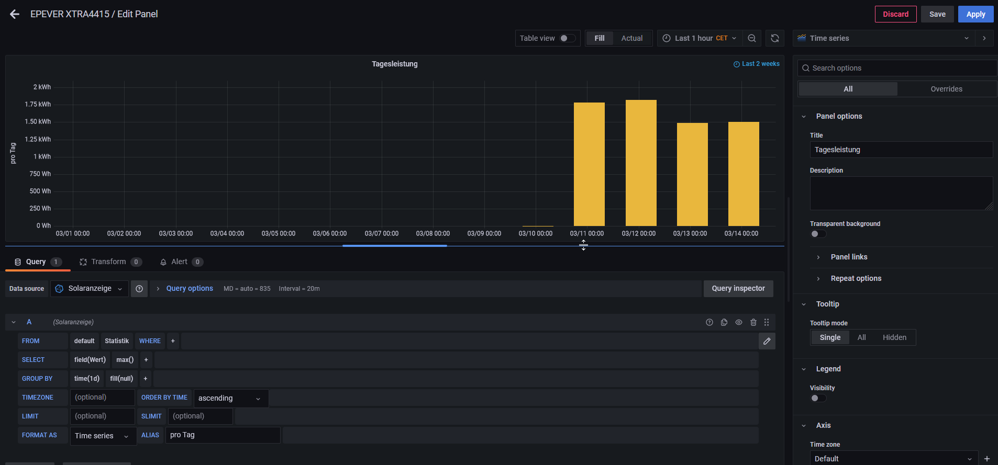Image resolution: width=998 pixels, height=465 pixels.
Task: Turn on Legend Visibility switch
Action: 818,398
